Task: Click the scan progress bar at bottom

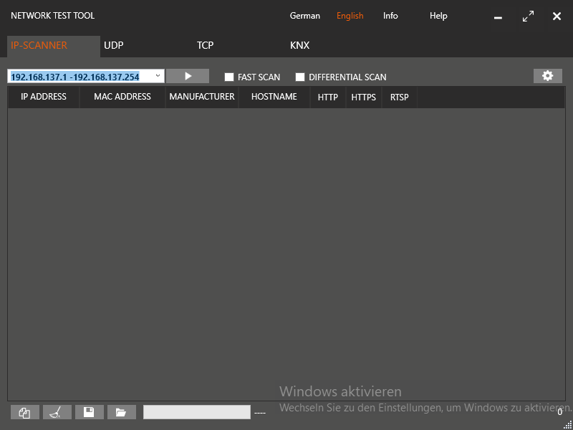Action: 197,412
